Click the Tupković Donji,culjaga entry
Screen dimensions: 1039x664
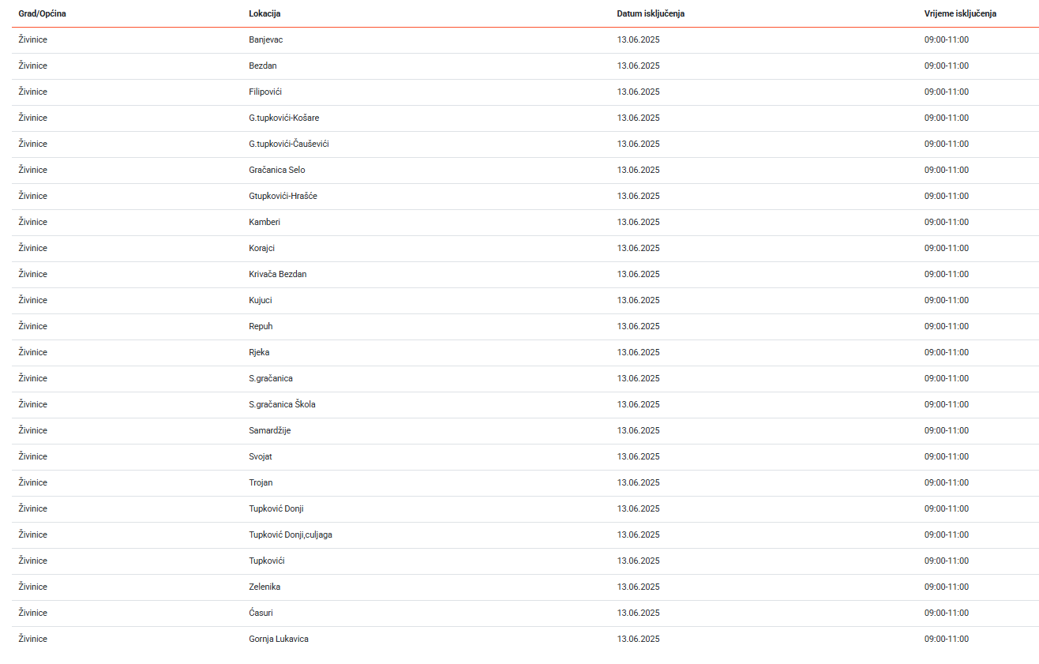pos(290,535)
